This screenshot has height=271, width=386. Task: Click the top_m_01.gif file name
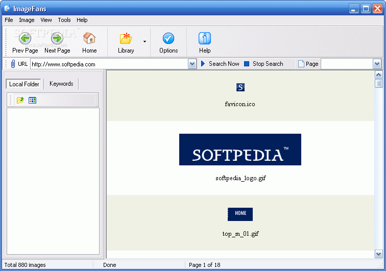240,234
